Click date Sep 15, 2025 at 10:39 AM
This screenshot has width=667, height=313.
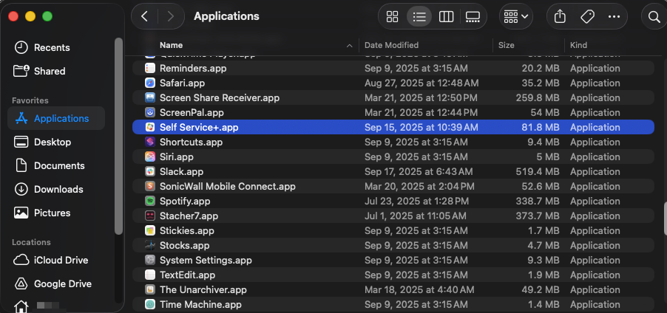tap(421, 127)
